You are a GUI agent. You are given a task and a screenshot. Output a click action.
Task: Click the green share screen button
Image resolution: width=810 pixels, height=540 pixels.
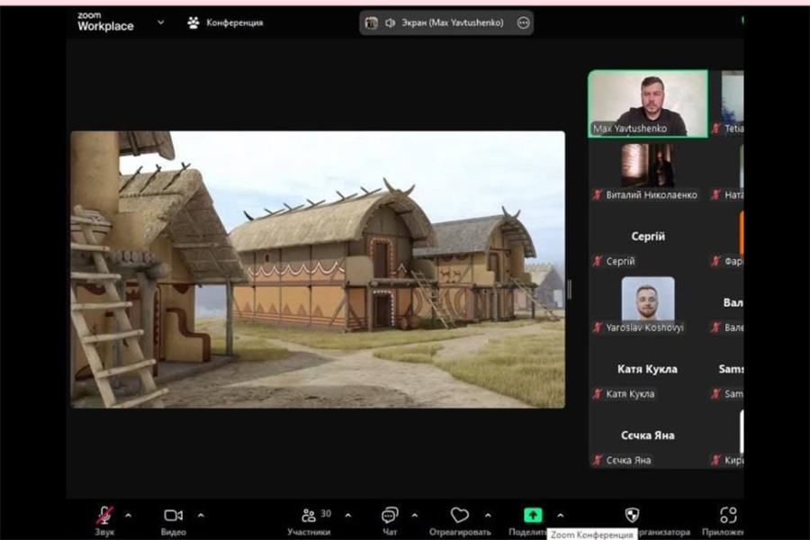click(x=533, y=515)
